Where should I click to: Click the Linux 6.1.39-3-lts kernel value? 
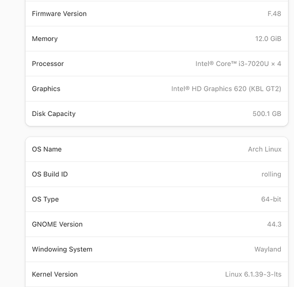point(253,274)
